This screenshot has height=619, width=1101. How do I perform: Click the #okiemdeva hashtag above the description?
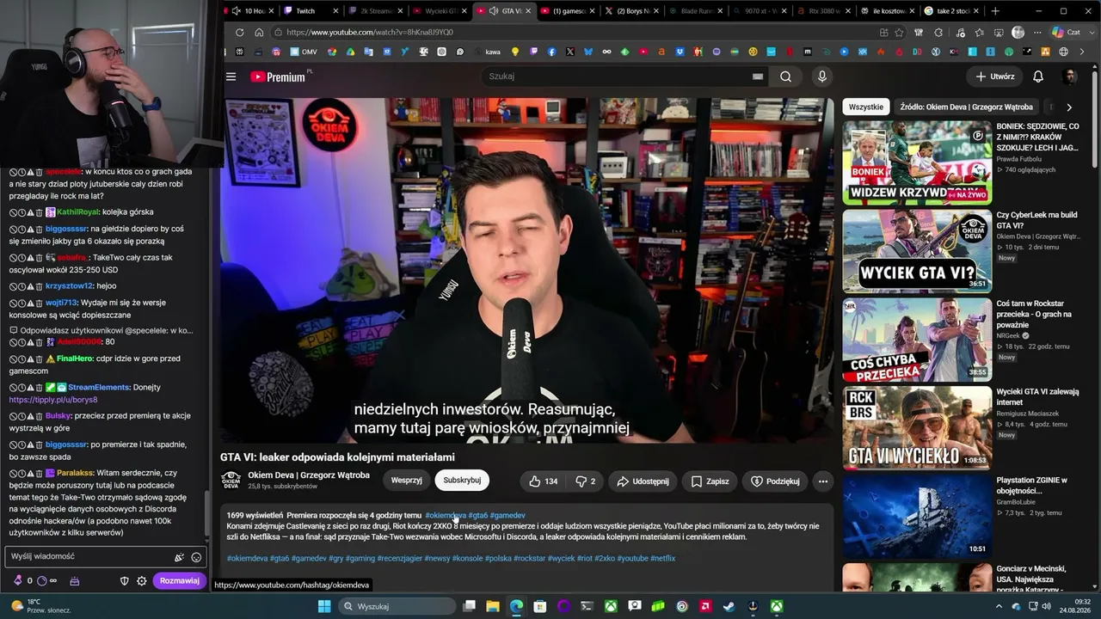pyautogui.click(x=446, y=516)
